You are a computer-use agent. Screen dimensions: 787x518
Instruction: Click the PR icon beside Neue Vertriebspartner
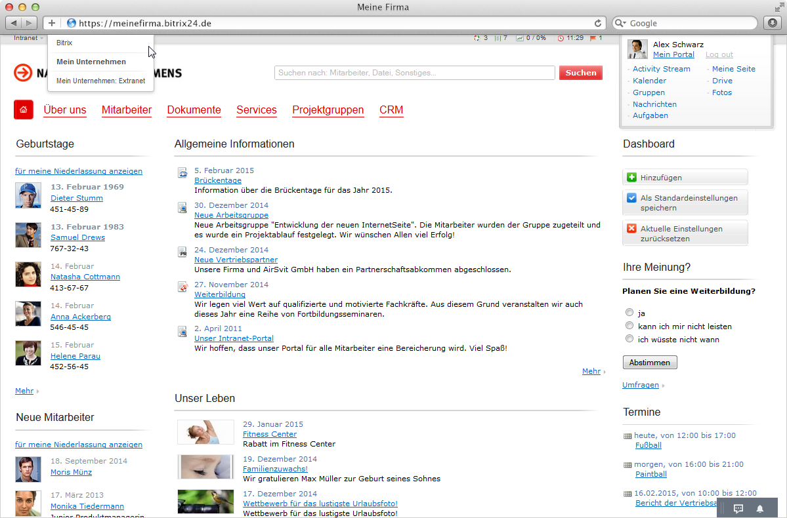coord(182,252)
